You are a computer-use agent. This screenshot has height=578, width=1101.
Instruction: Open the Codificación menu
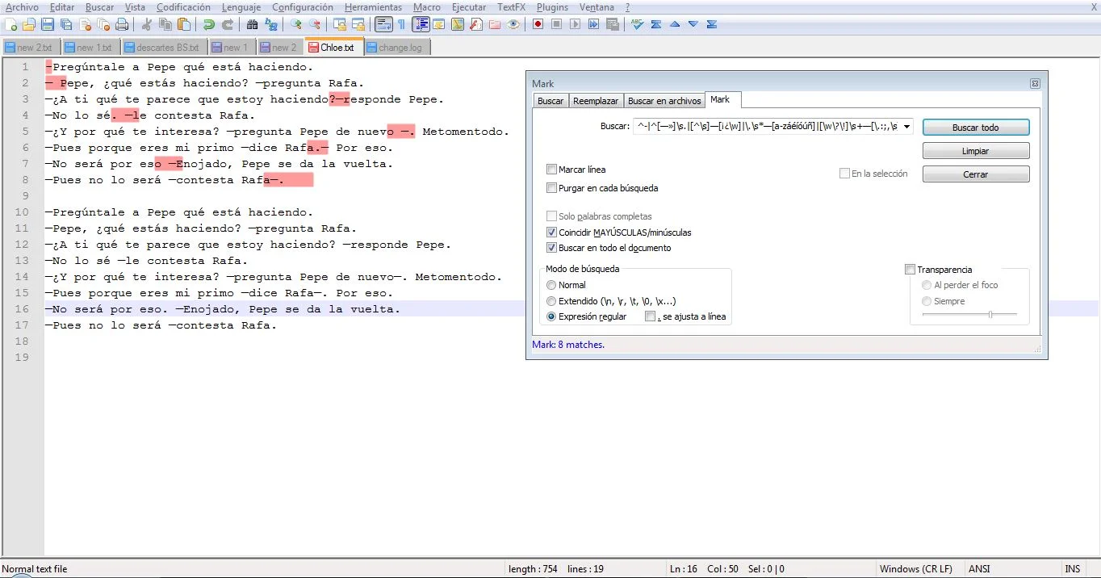pyautogui.click(x=183, y=7)
